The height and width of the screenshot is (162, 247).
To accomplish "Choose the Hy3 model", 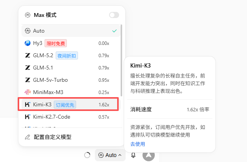I will point(71,43).
